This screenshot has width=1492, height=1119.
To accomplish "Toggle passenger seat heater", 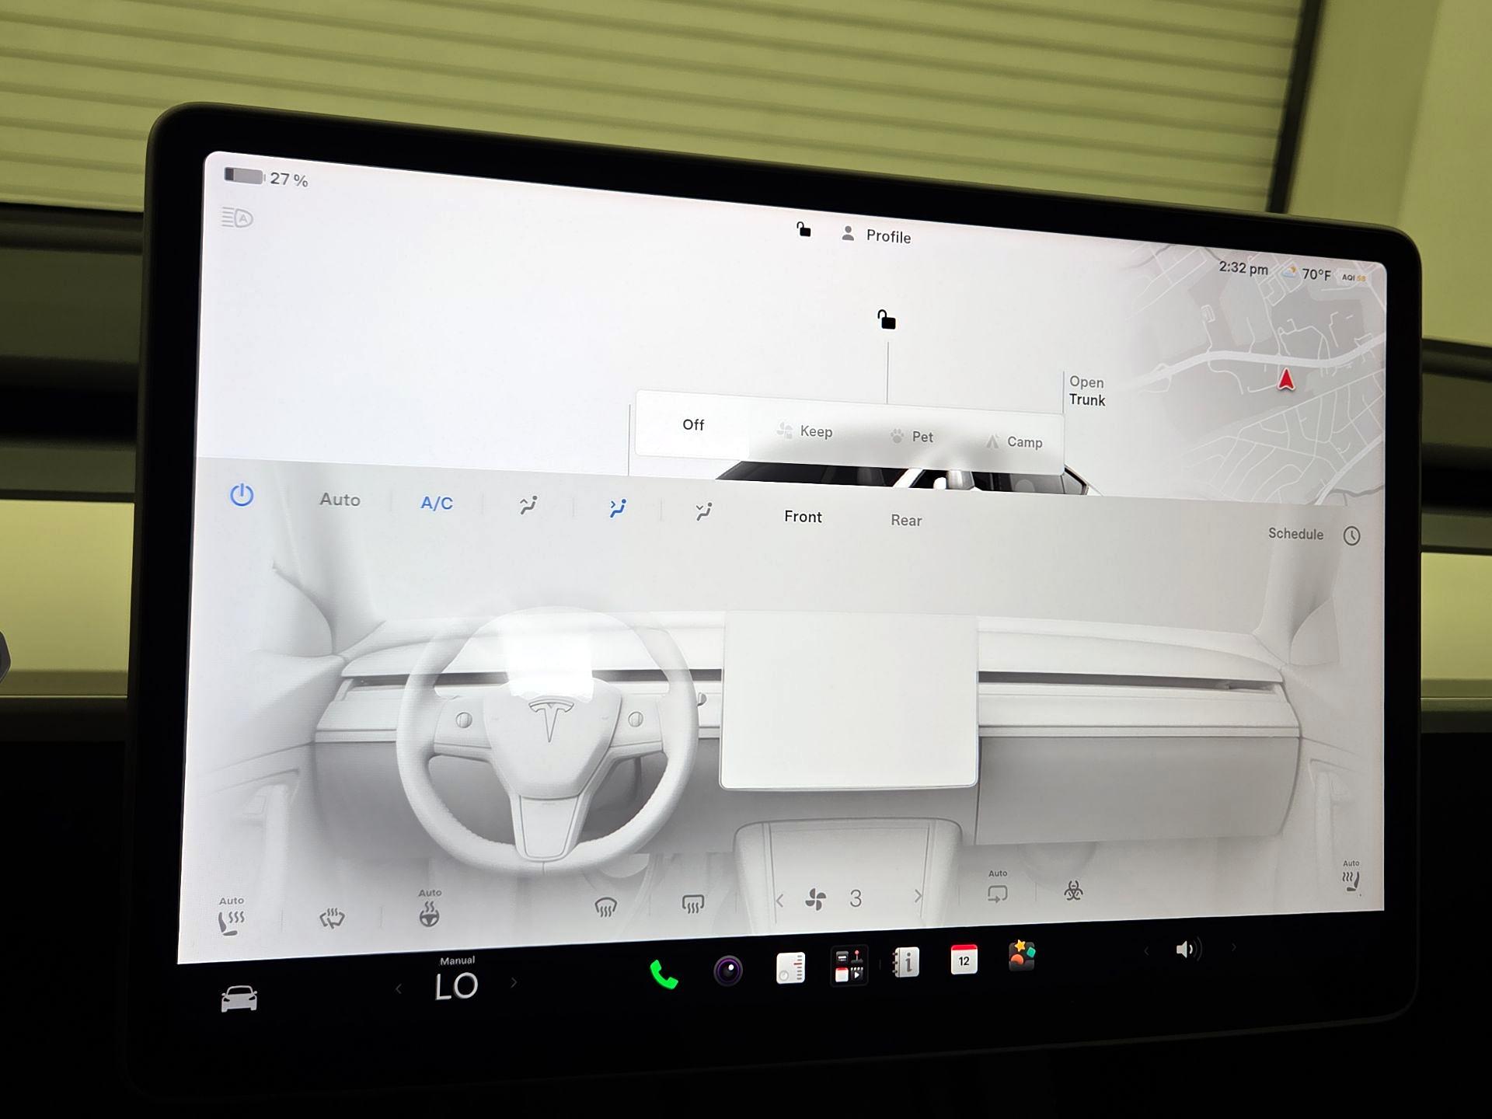I will (1351, 875).
